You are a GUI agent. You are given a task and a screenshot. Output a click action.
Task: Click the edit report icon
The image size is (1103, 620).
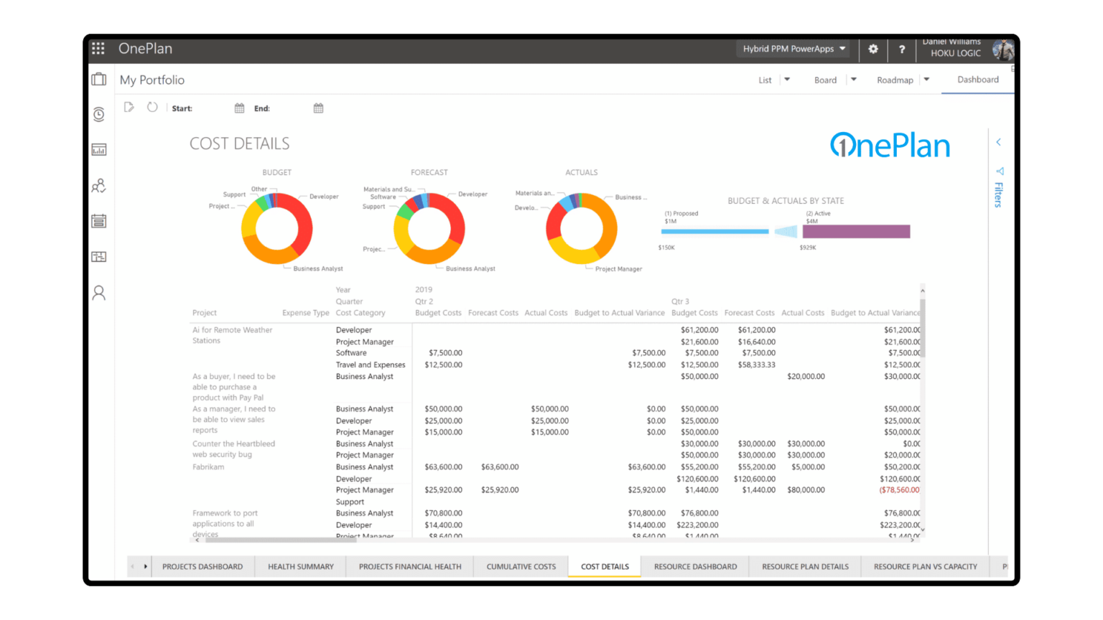(x=129, y=108)
